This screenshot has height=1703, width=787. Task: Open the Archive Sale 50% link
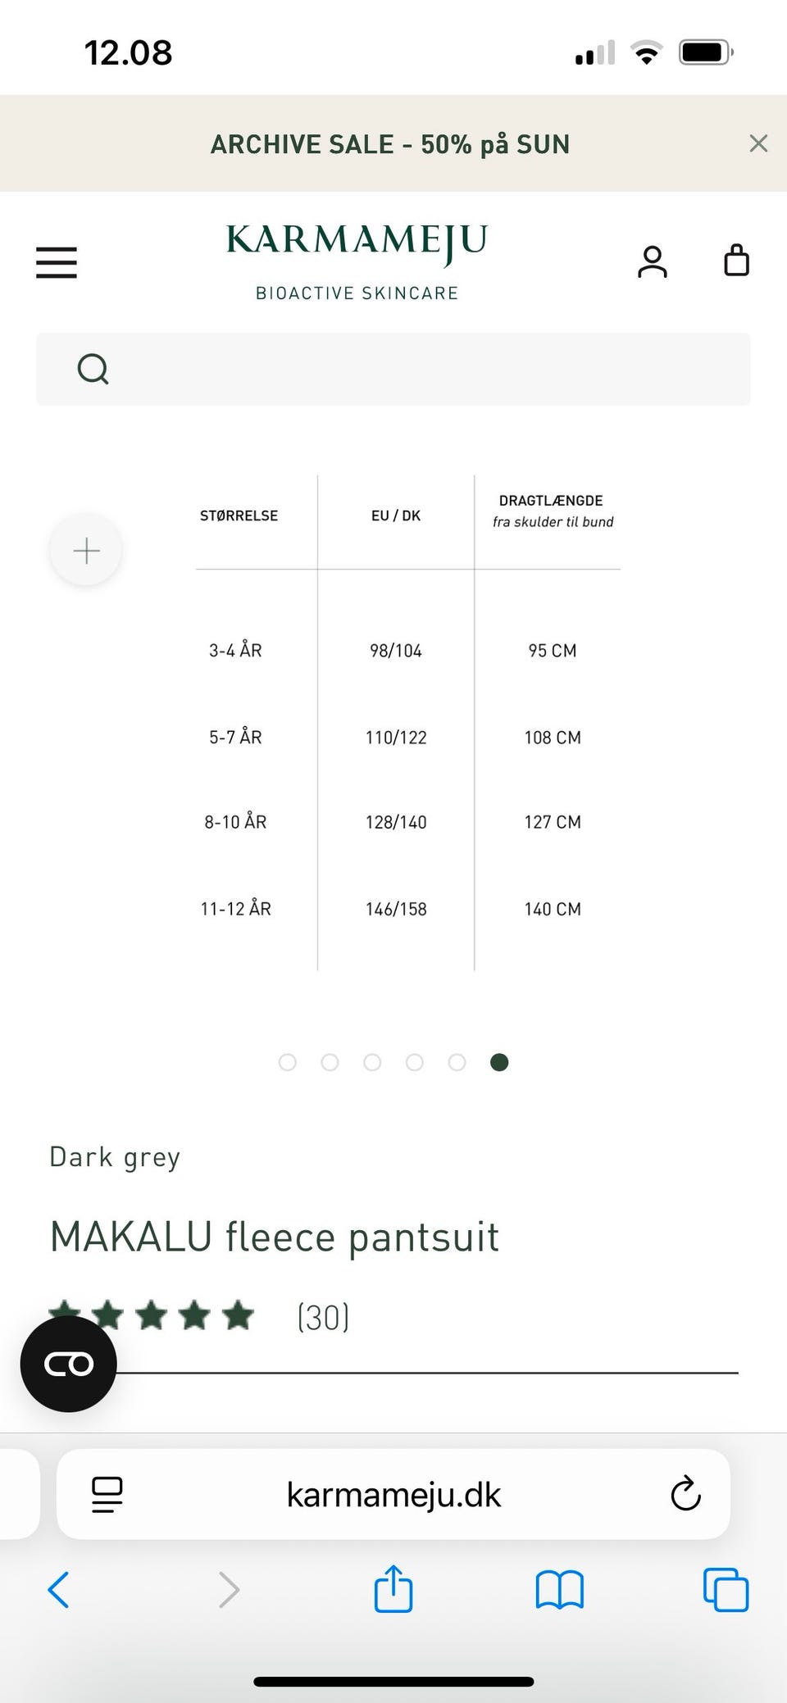[390, 144]
